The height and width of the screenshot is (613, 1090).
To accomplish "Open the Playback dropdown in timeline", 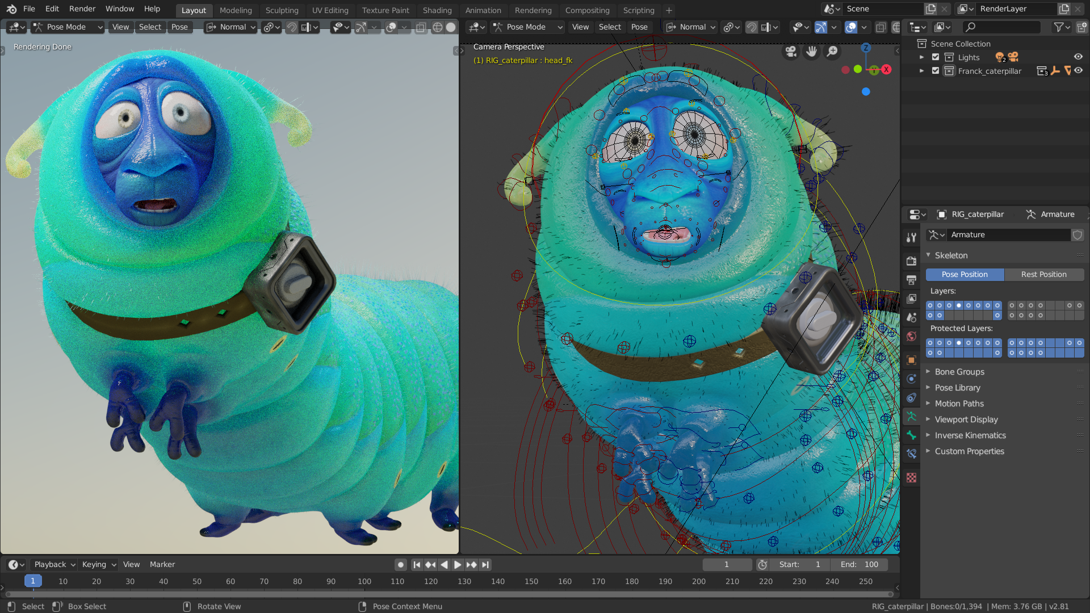I will pos(54,565).
